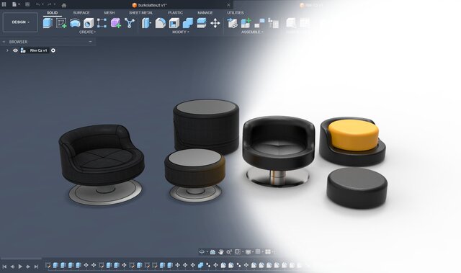Open the MODIFY dropdown menu

181,32
